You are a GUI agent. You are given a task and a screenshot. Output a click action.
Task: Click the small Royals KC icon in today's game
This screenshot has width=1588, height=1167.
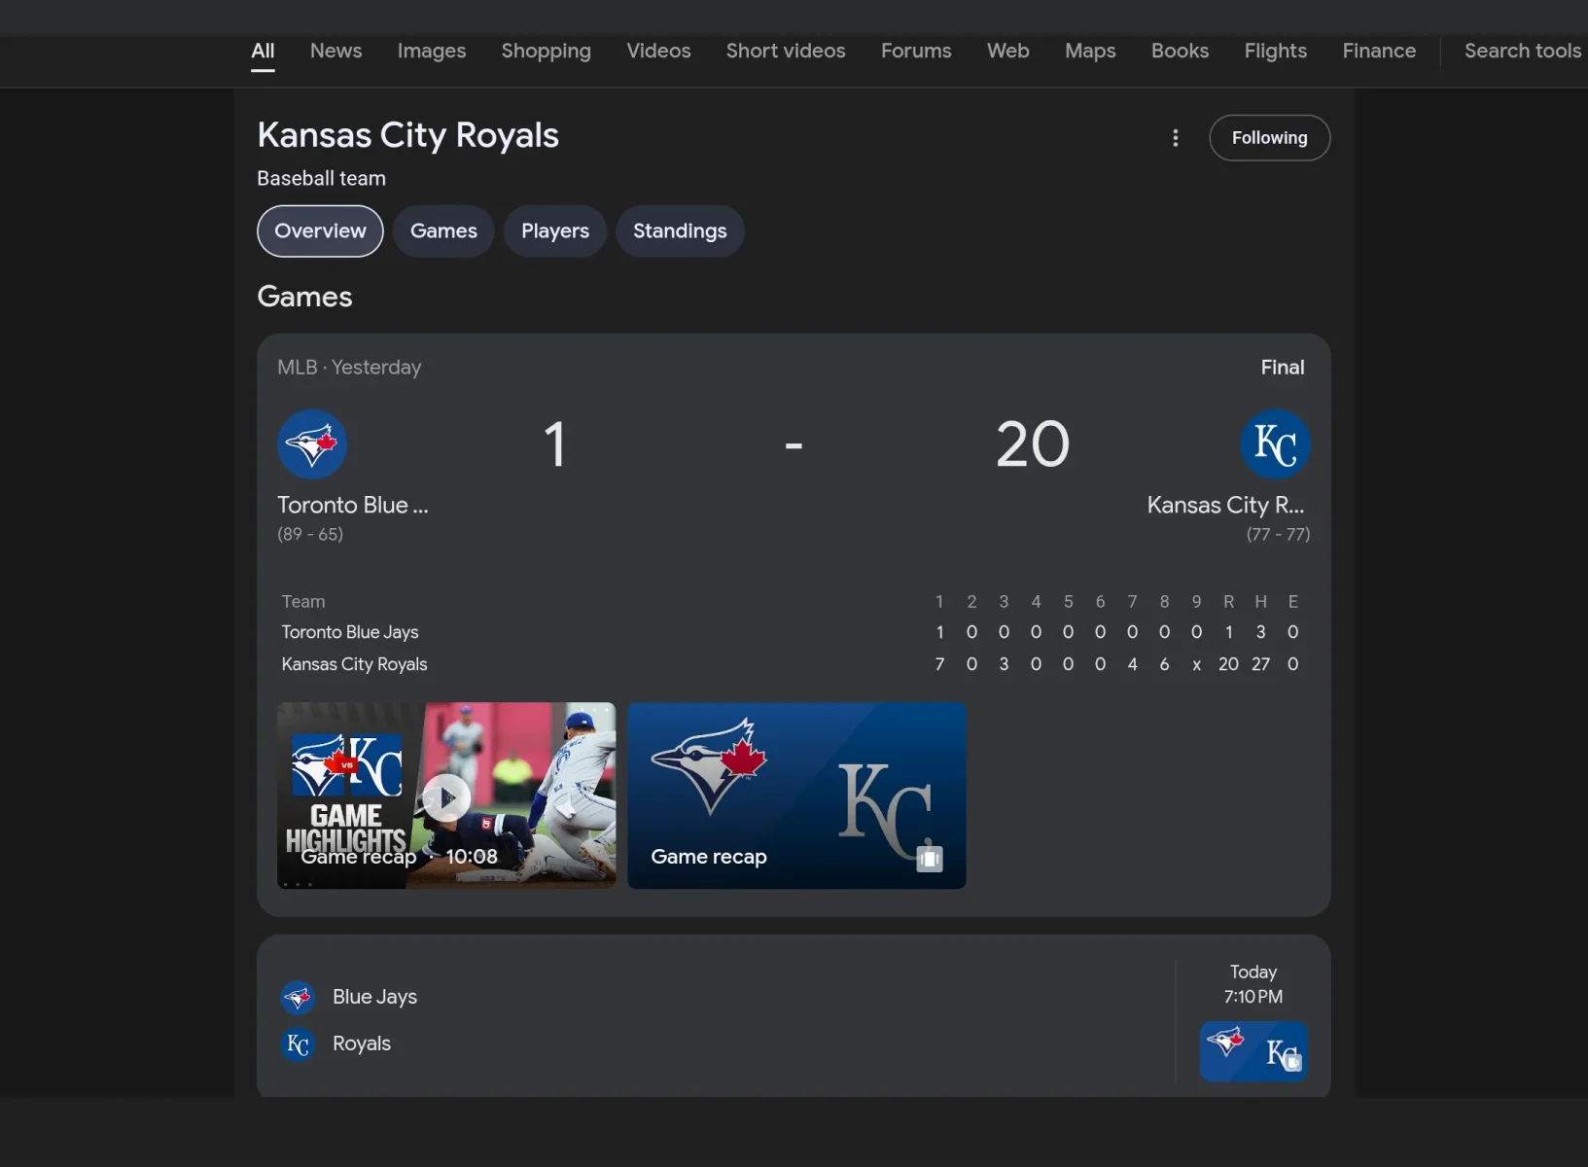point(298,1044)
